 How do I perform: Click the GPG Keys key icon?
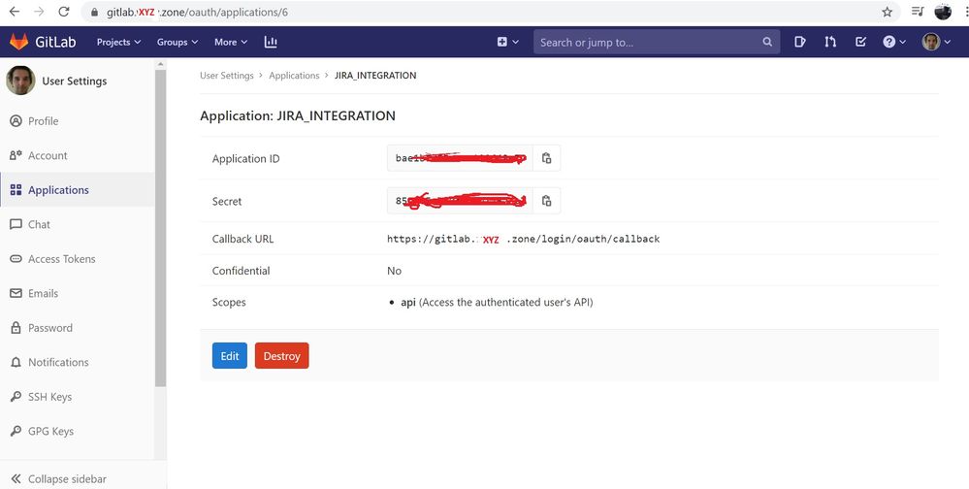(16, 432)
